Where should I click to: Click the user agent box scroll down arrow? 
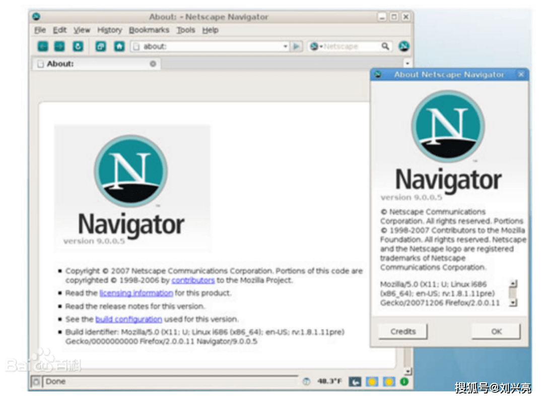coord(513,303)
